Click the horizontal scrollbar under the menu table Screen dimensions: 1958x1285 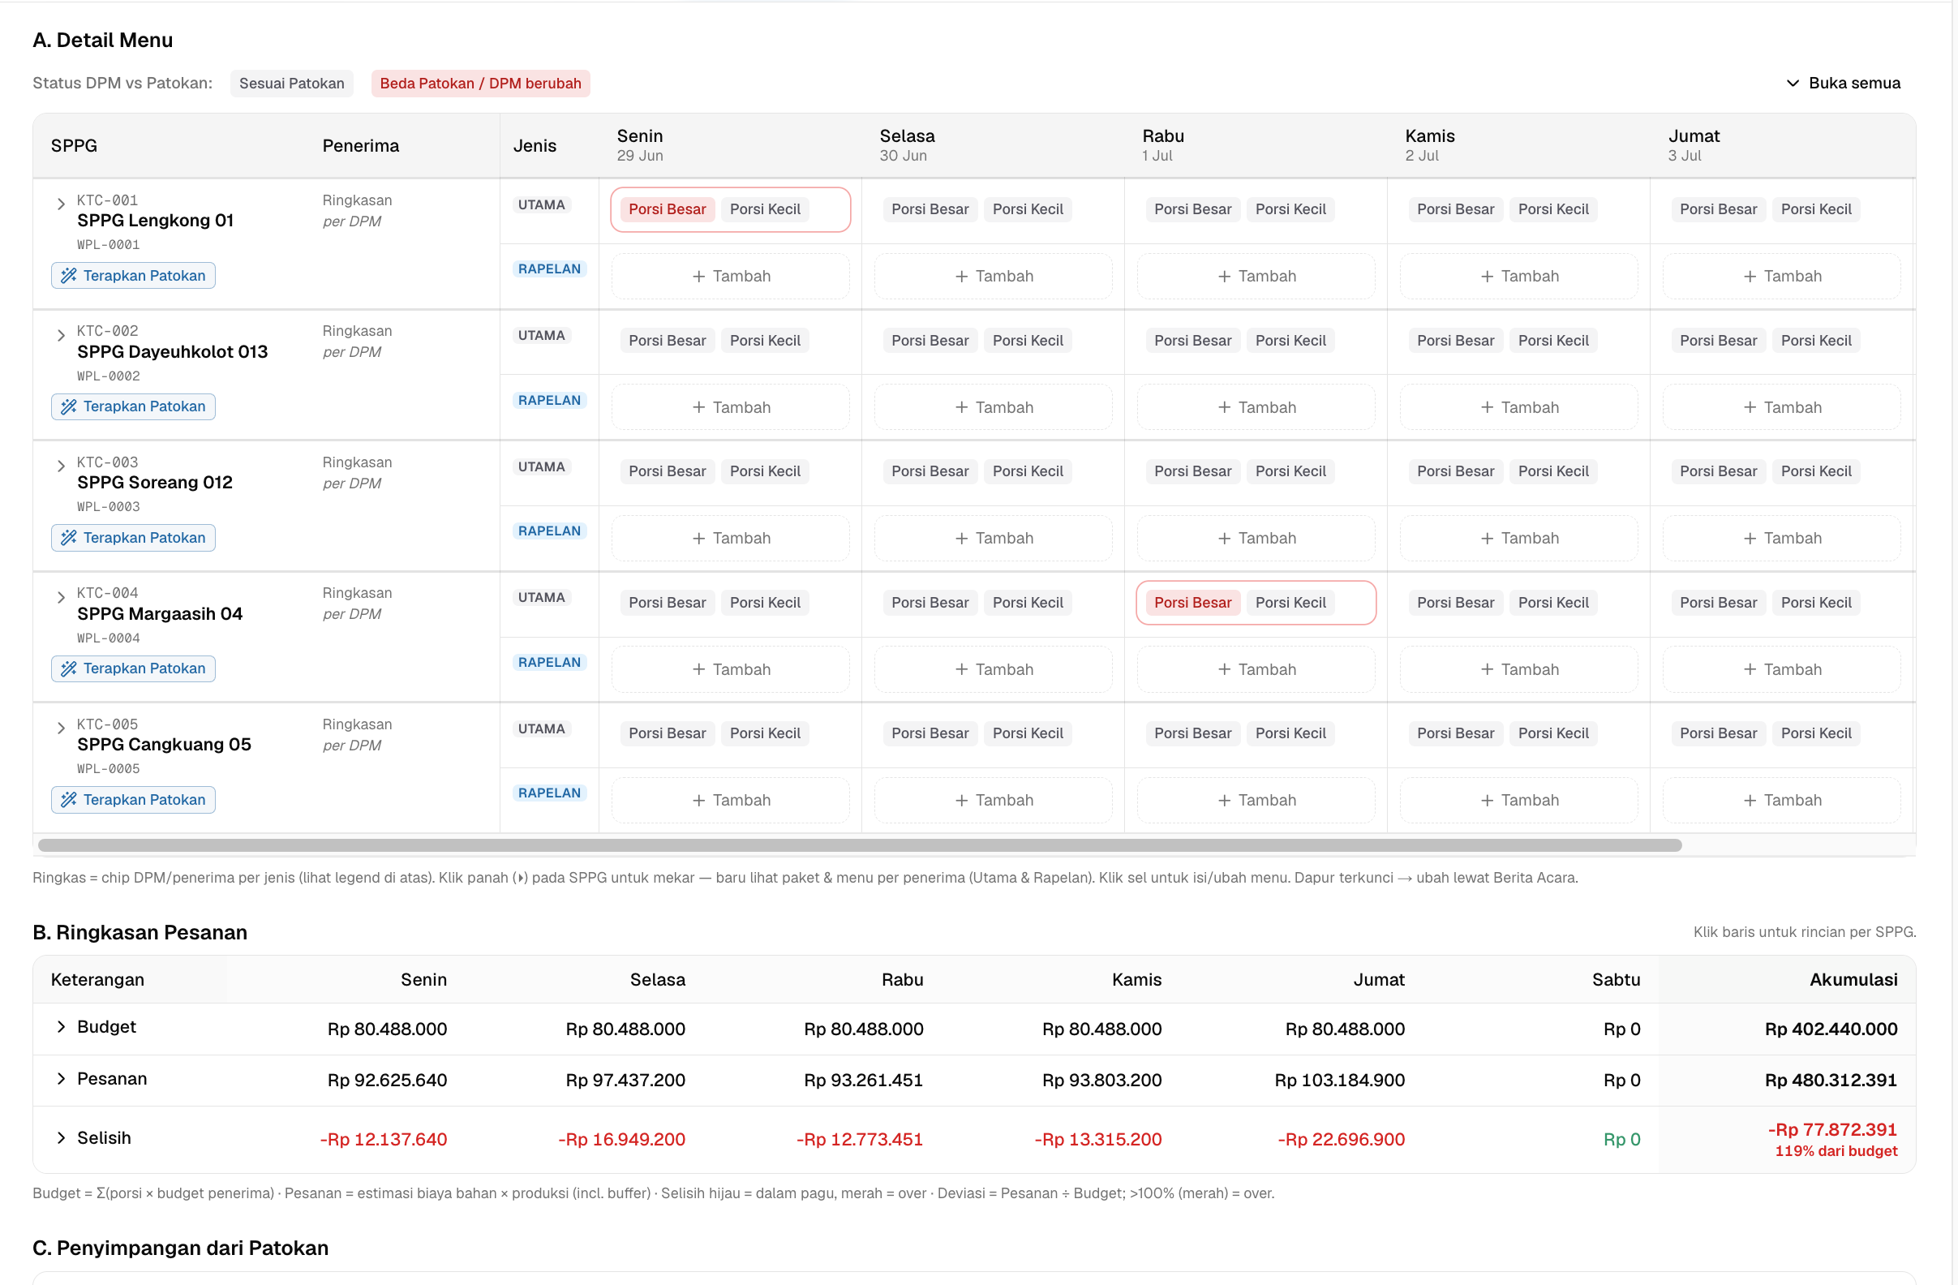pyautogui.click(x=860, y=844)
